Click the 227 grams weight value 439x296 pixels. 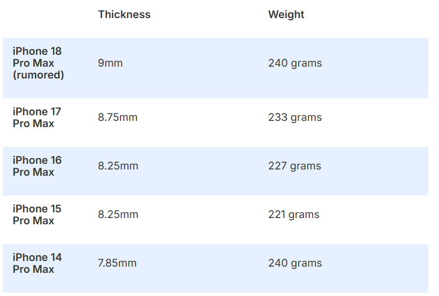295,166
